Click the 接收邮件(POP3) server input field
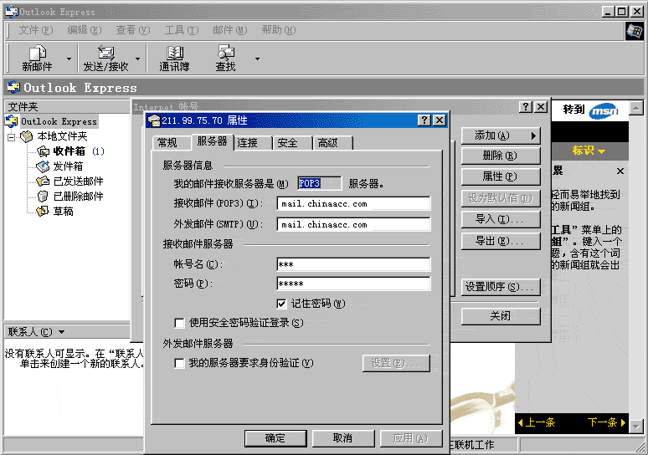This screenshot has height=455, width=648. click(x=353, y=203)
